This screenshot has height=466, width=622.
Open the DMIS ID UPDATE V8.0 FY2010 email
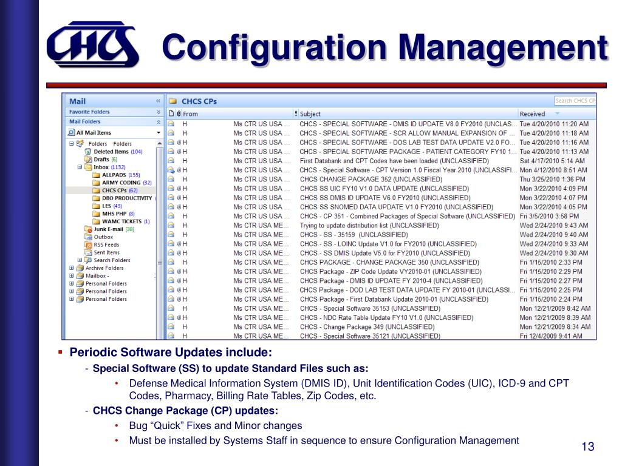point(381,124)
